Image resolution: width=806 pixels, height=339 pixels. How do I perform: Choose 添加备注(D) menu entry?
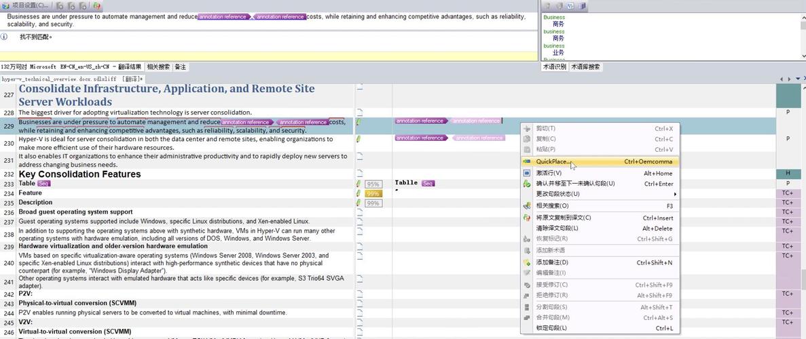[x=600, y=262]
